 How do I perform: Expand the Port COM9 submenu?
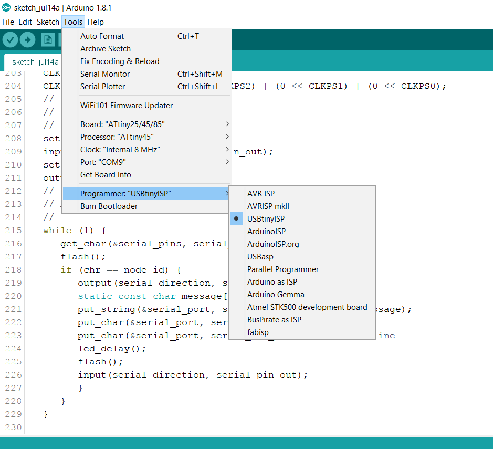tap(146, 162)
